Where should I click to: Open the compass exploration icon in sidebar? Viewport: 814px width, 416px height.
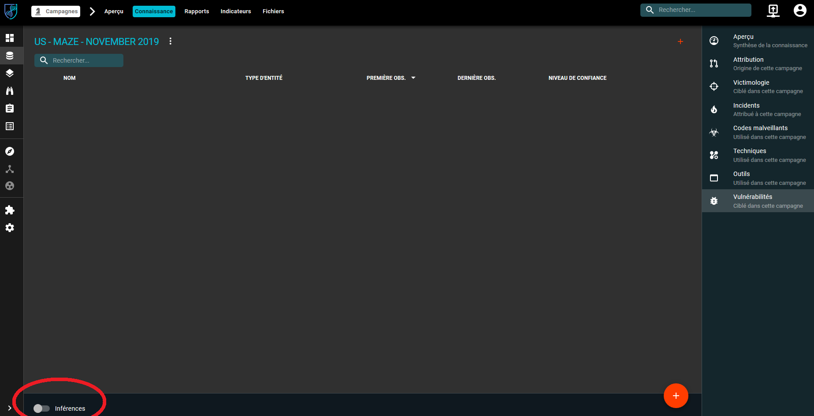[x=9, y=151]
